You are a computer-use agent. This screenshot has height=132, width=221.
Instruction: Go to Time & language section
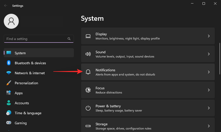tap(28, 113)
